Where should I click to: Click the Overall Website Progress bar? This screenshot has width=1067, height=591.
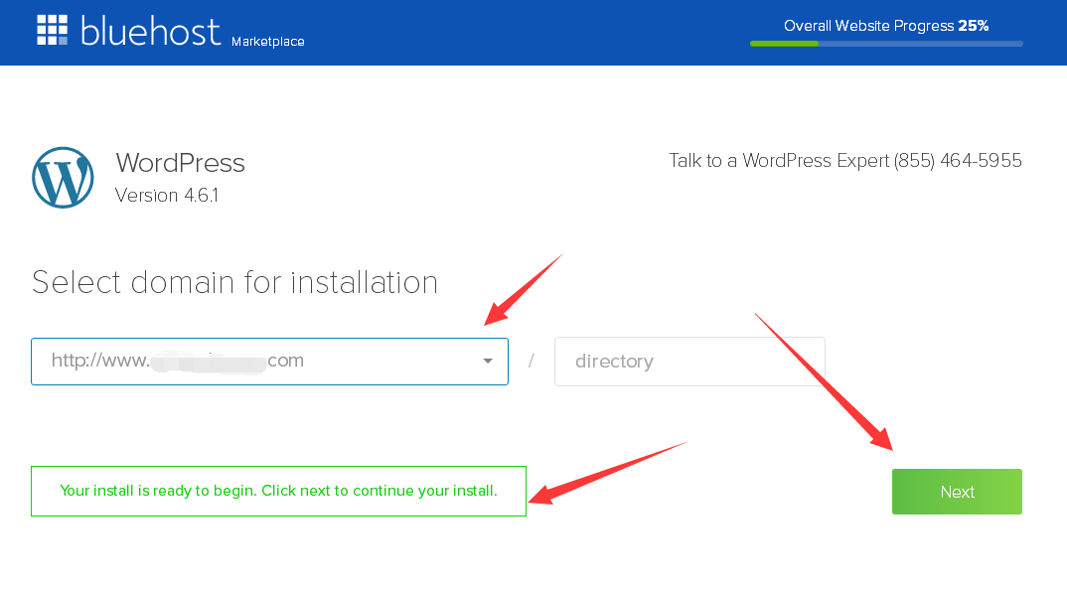[886, 44]
